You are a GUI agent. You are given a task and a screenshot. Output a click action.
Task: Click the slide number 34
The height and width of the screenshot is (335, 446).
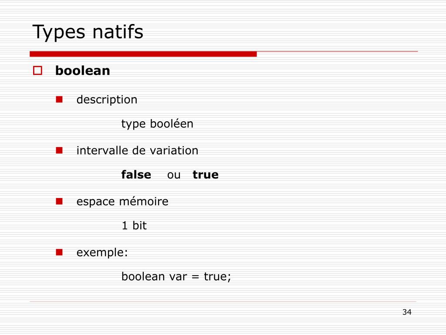coord(407,312)
